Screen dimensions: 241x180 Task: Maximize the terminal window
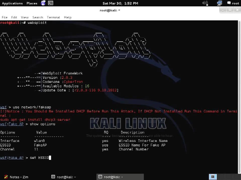[230, 10]
